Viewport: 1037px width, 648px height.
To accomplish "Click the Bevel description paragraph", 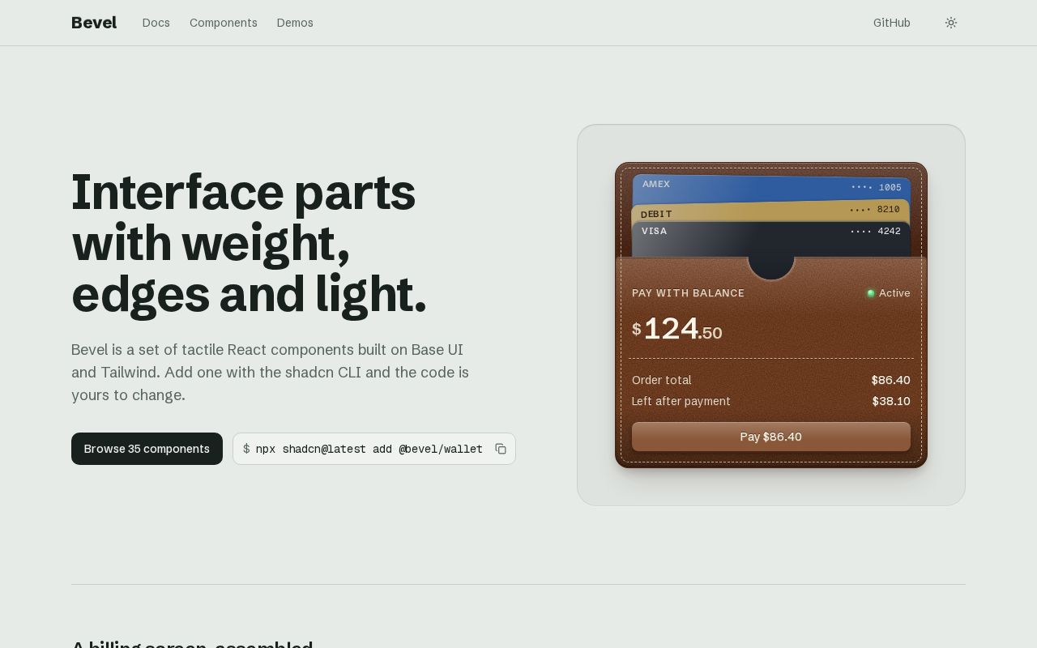I will (271, 373).
